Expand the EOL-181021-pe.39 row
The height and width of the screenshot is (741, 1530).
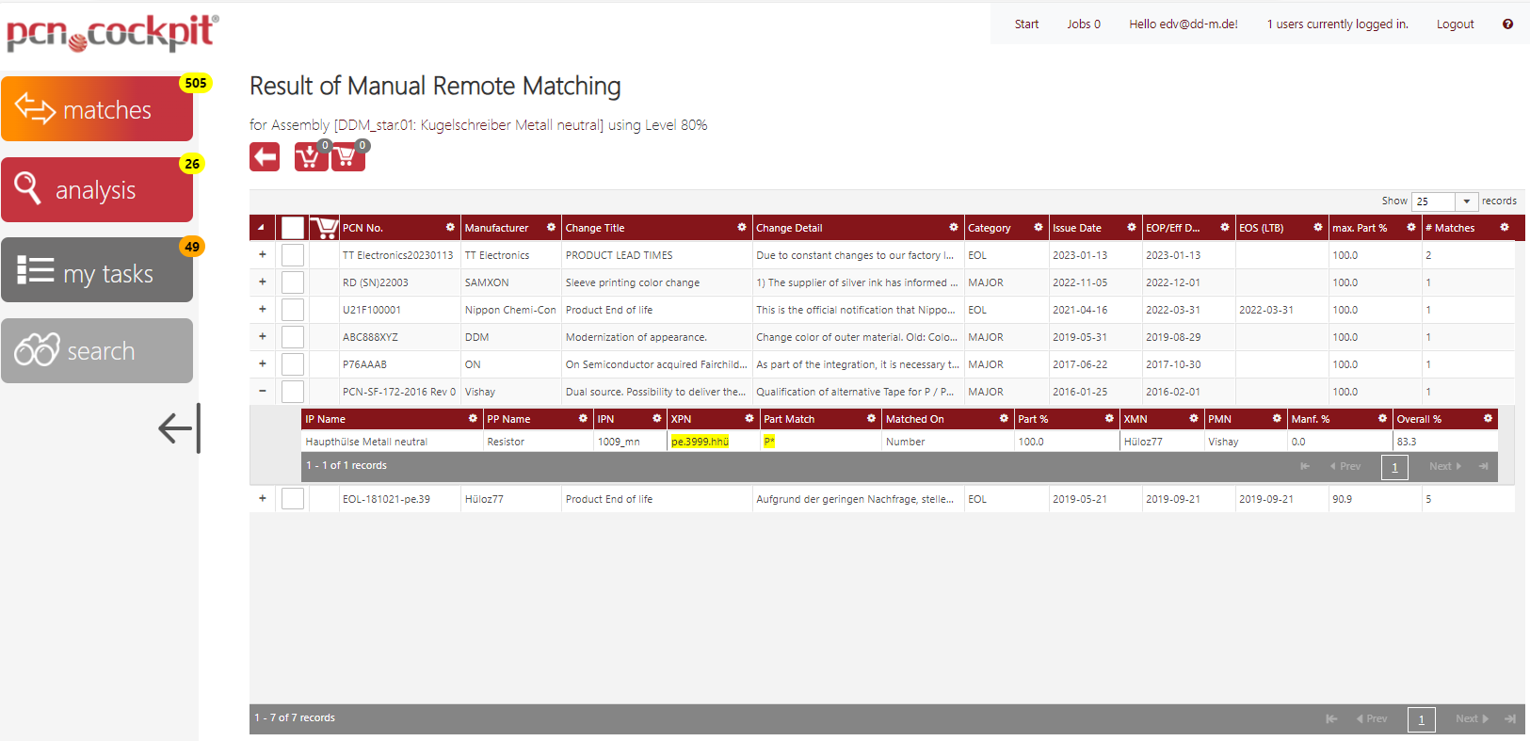[x=263, y=498]
